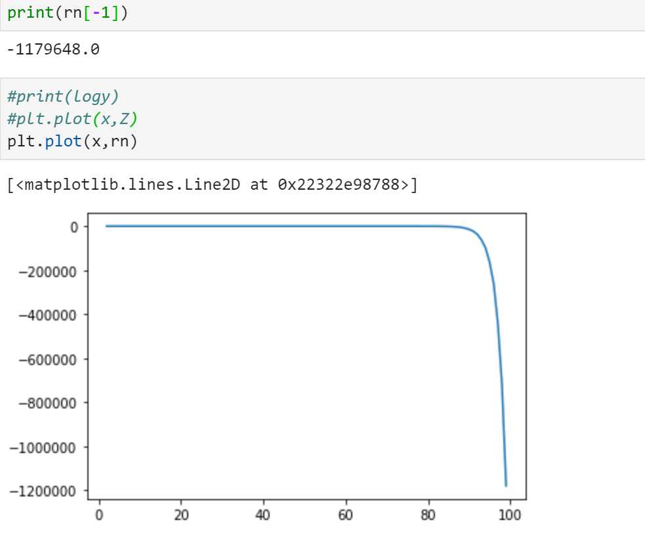
Task: Select the output value -1179648.0
Action: (53, 49)
